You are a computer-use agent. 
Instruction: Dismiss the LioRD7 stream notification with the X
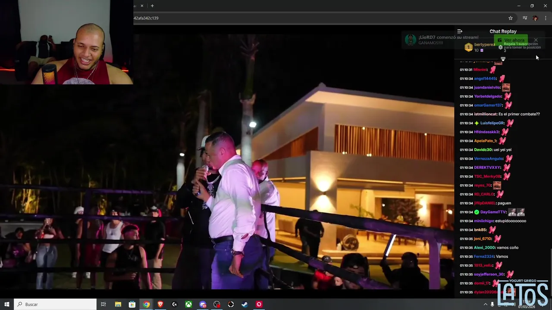[536, 40]
